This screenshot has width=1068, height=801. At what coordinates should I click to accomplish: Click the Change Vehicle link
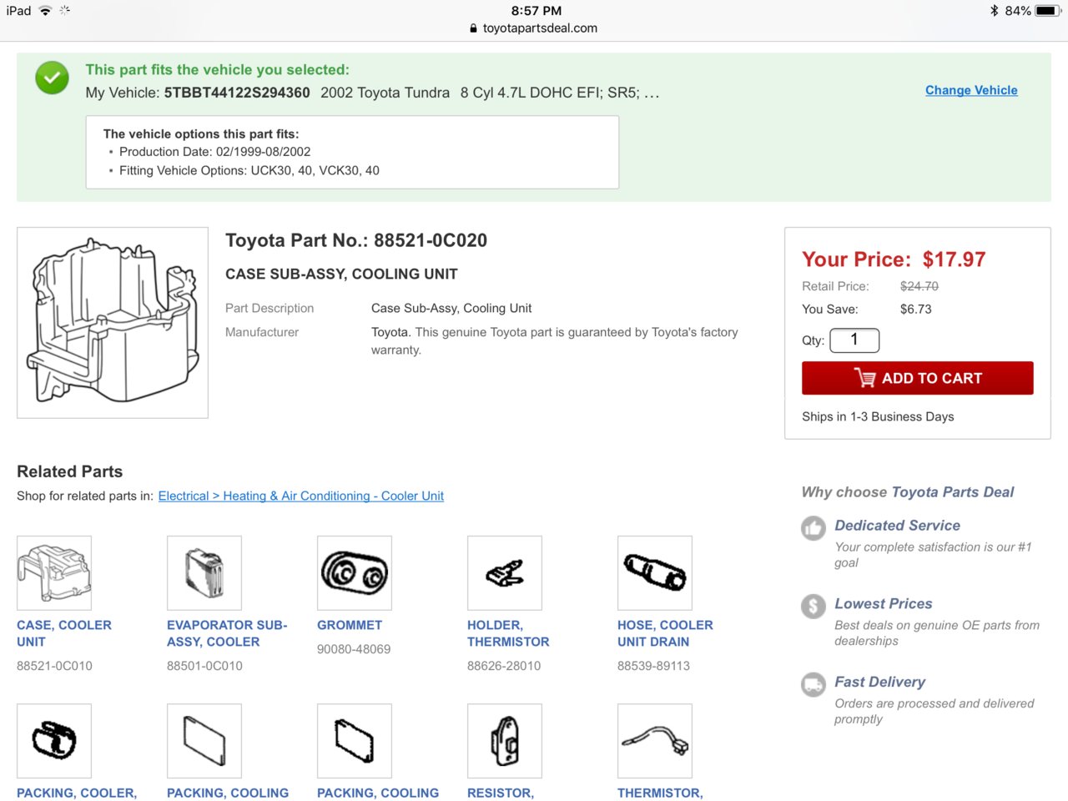click(971, 90)
